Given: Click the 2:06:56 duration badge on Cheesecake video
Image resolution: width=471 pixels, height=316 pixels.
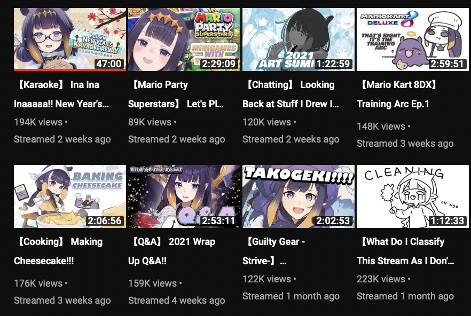Looking at the screenshot, I should tap(104, 221).
